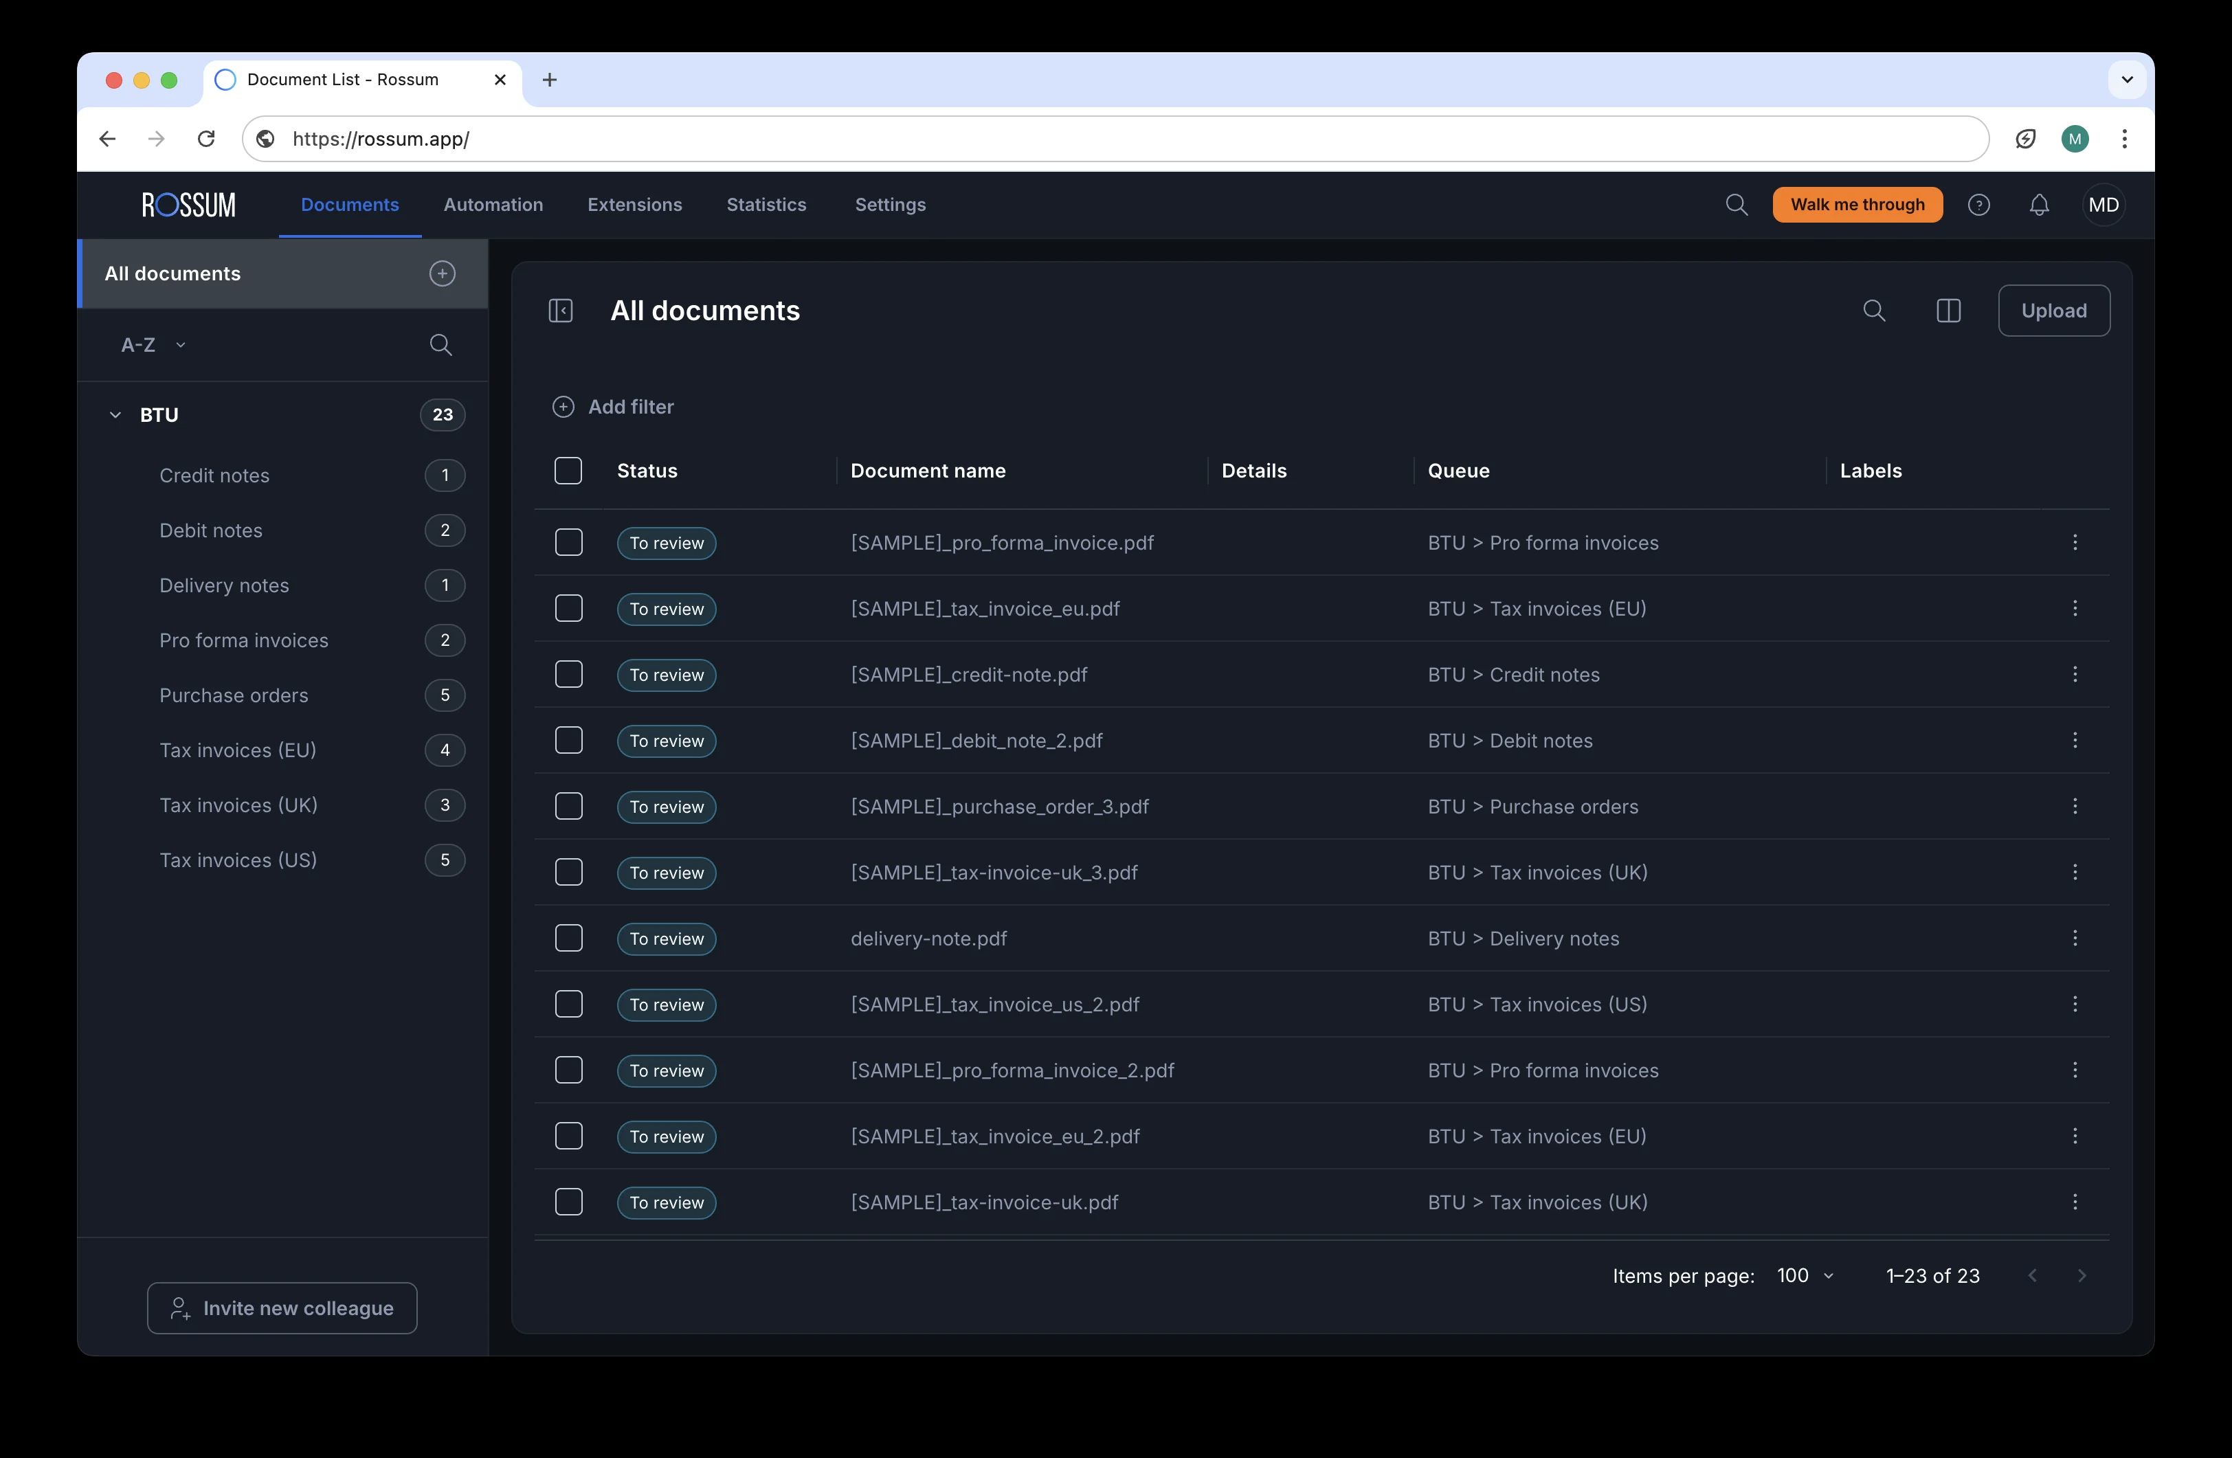This screenshot has width=2232, height=1458.
Task: Open more options for tax_invoice_eu.pdf row
Action: (x=2075, y=609)
